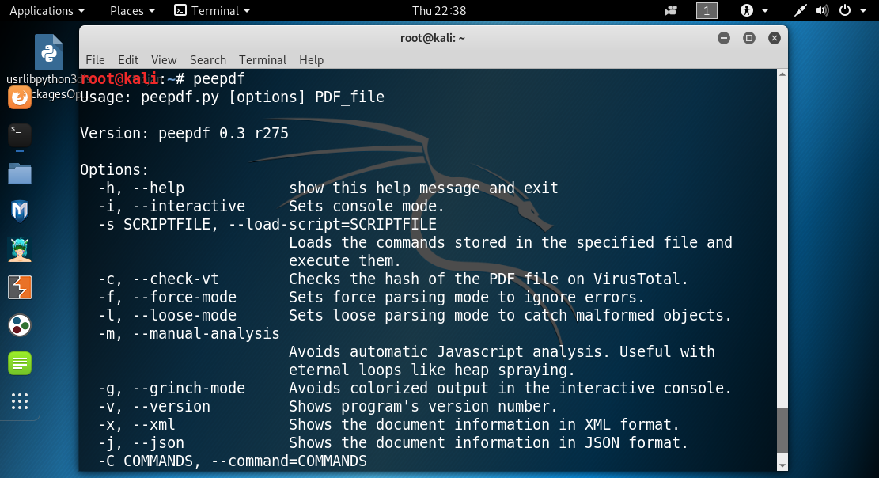Open the tri-color circle dock app
Image resolution: width=879 pixels, height=478 pixels.
[20, 325]
